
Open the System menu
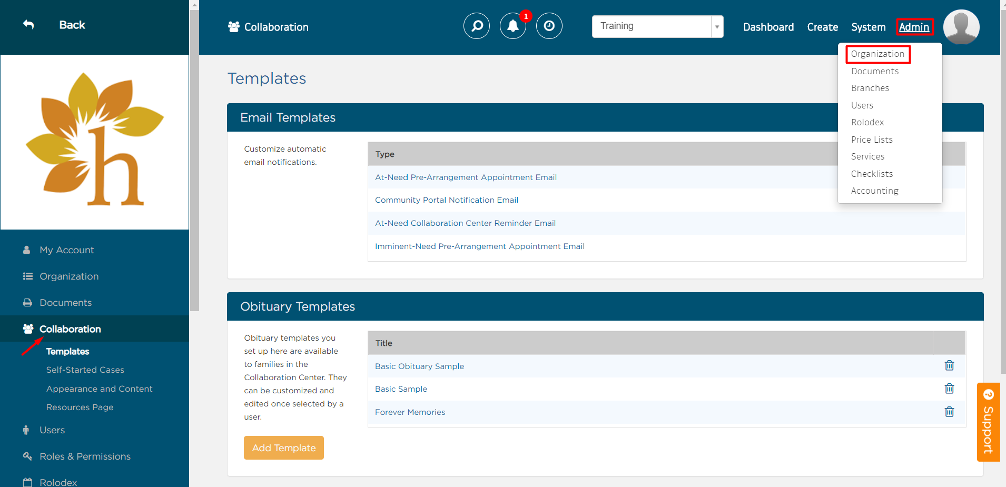click(x=869, y=27)
